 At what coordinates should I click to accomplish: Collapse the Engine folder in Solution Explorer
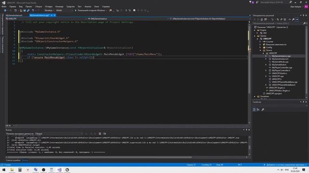(254, 30)
